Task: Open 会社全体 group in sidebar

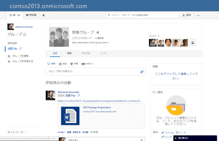Action: click(x=12, y=43)
